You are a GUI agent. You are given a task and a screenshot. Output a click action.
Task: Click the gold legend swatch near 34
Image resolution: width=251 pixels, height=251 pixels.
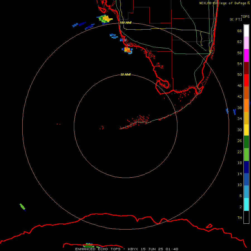tap(246, 118)
